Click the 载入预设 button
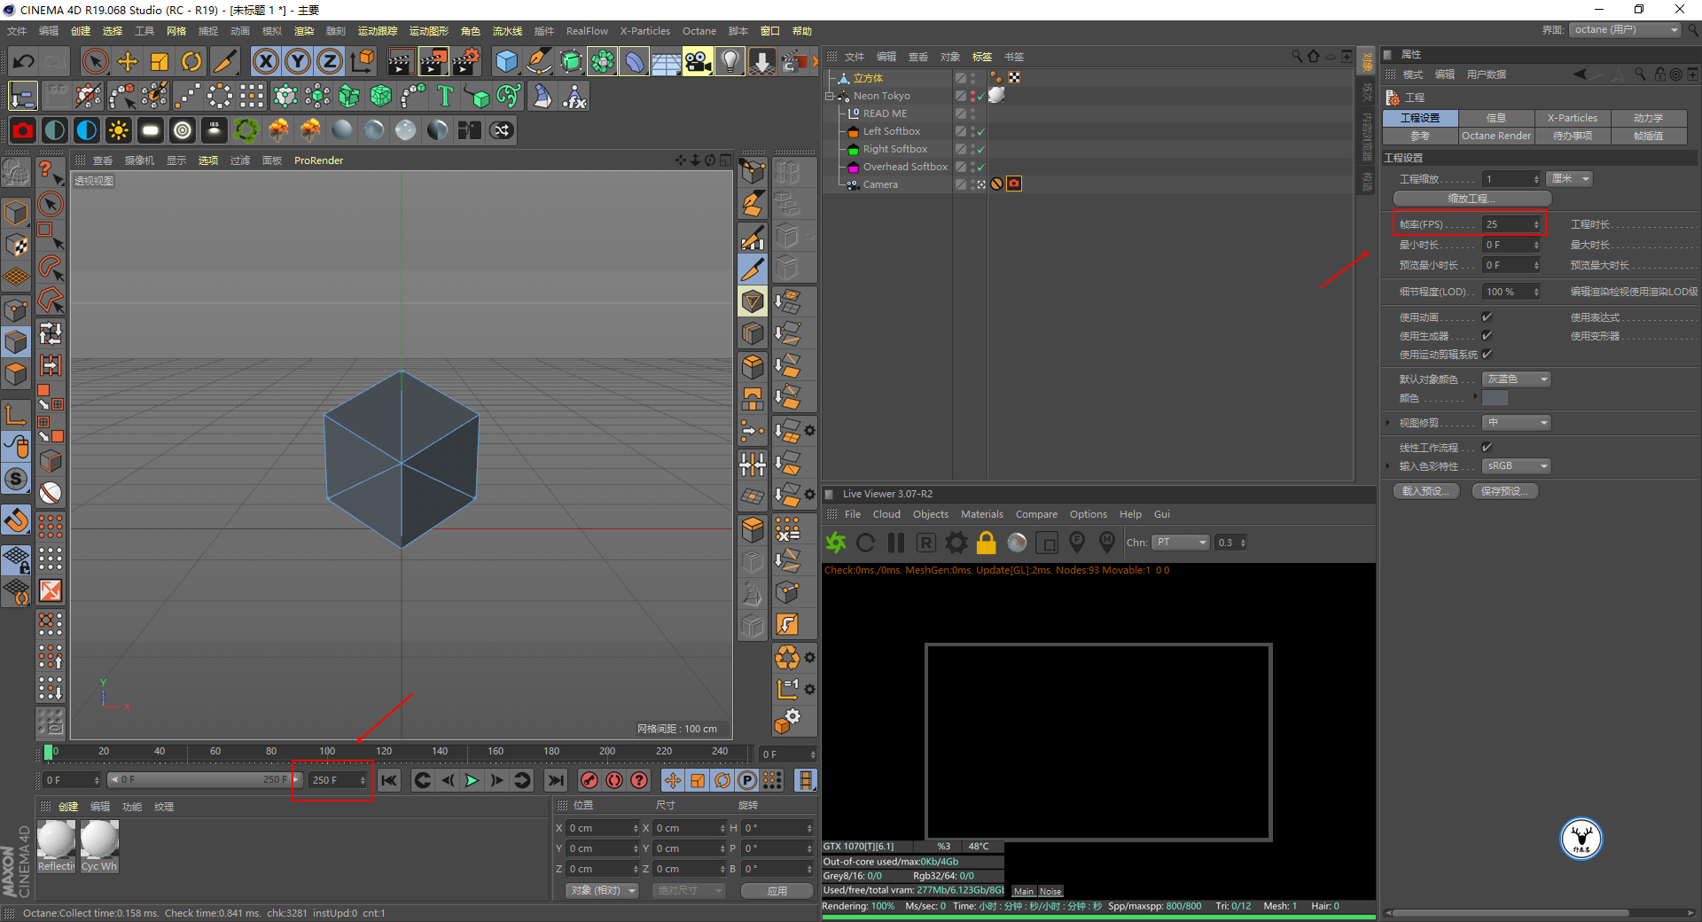 point(1426,491)
